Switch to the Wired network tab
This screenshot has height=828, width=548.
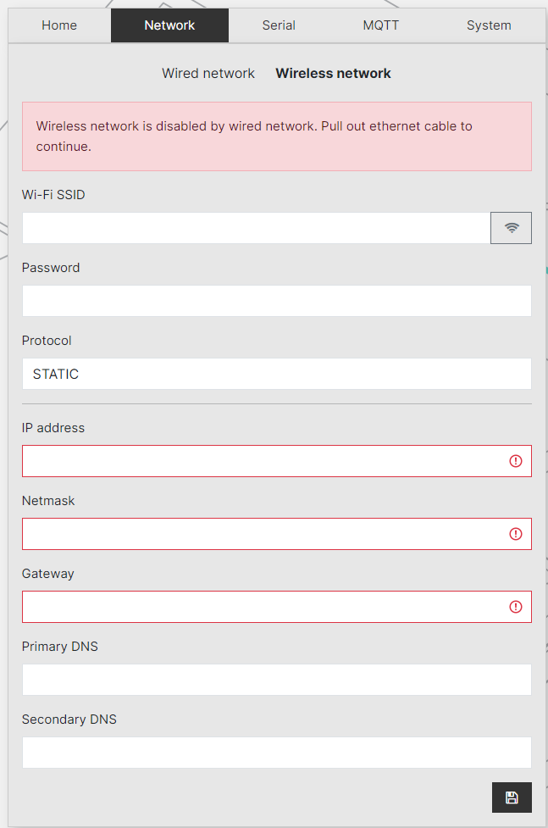pos(208,73)
